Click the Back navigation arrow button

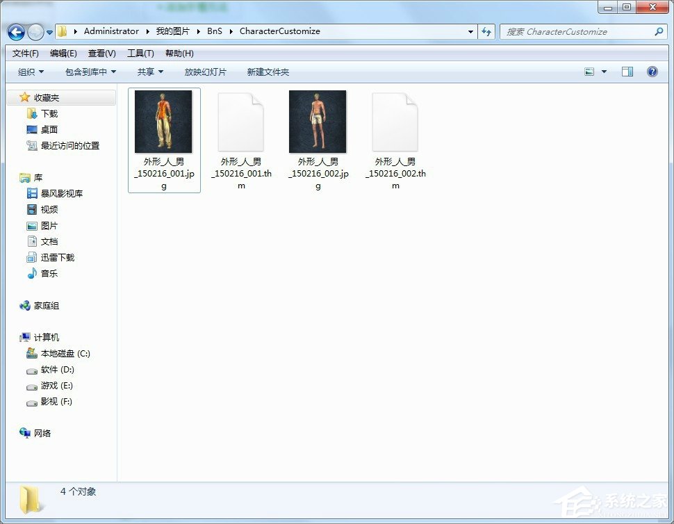tap(17, 32)
